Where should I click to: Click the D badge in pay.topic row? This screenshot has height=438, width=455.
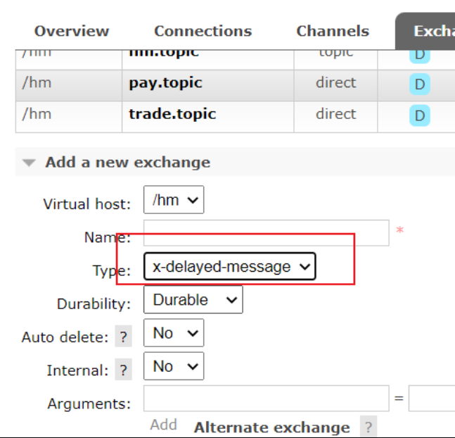click(420, 85)
